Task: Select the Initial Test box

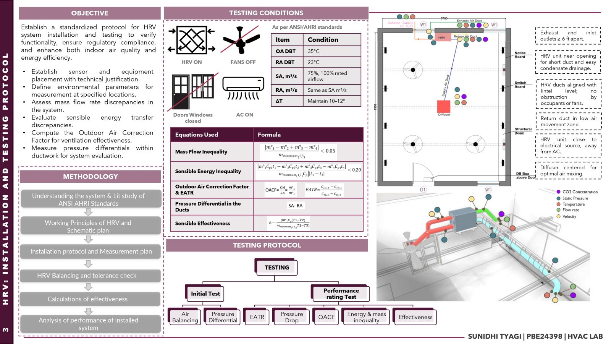Action: (x=205, y=294)
